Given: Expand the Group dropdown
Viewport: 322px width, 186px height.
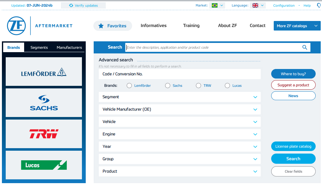Looking at the screenshot, I should coord(180,159).
